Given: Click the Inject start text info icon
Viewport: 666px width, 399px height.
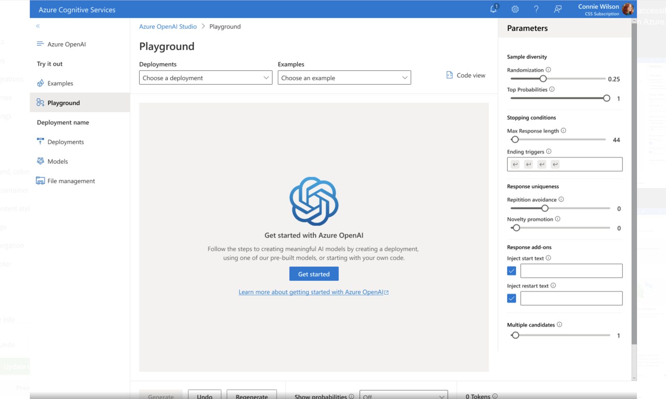Looking at the screenshot, I should click(x=548, y=258).
